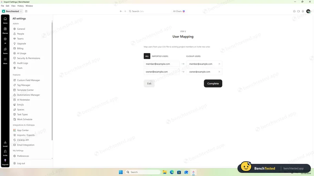Open File Explorer from the taskbar
This screenshot has height=176, width=314.
pyautogui.click(x=164, y=172)
